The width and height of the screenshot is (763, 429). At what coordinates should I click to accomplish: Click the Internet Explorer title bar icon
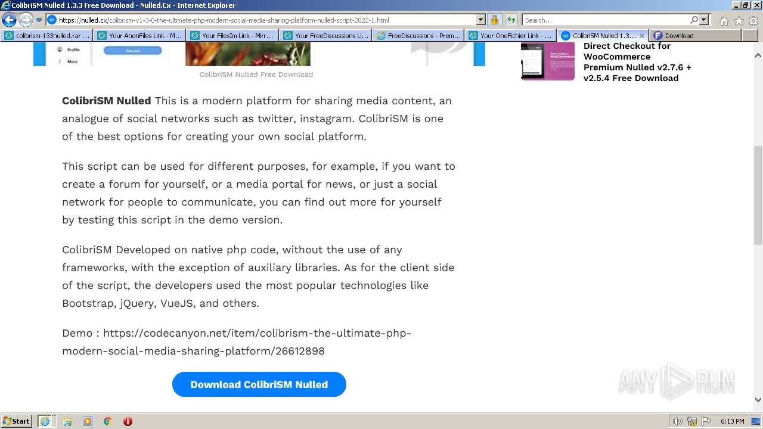pos(5,5)
